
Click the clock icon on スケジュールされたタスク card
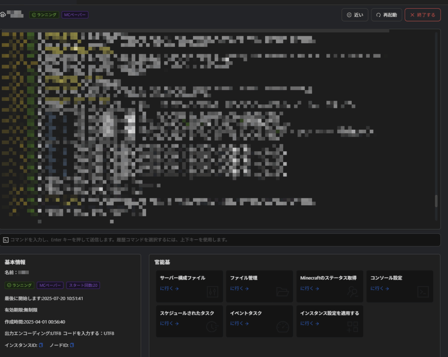click(x=212, y=327)
